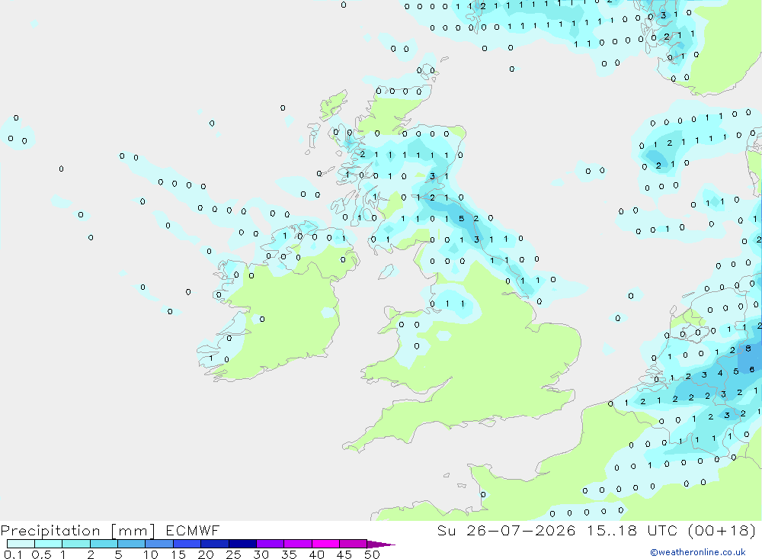Click the "0.5" legend scale label
This screenshot has width=762, height=559.
coord(41,554)
